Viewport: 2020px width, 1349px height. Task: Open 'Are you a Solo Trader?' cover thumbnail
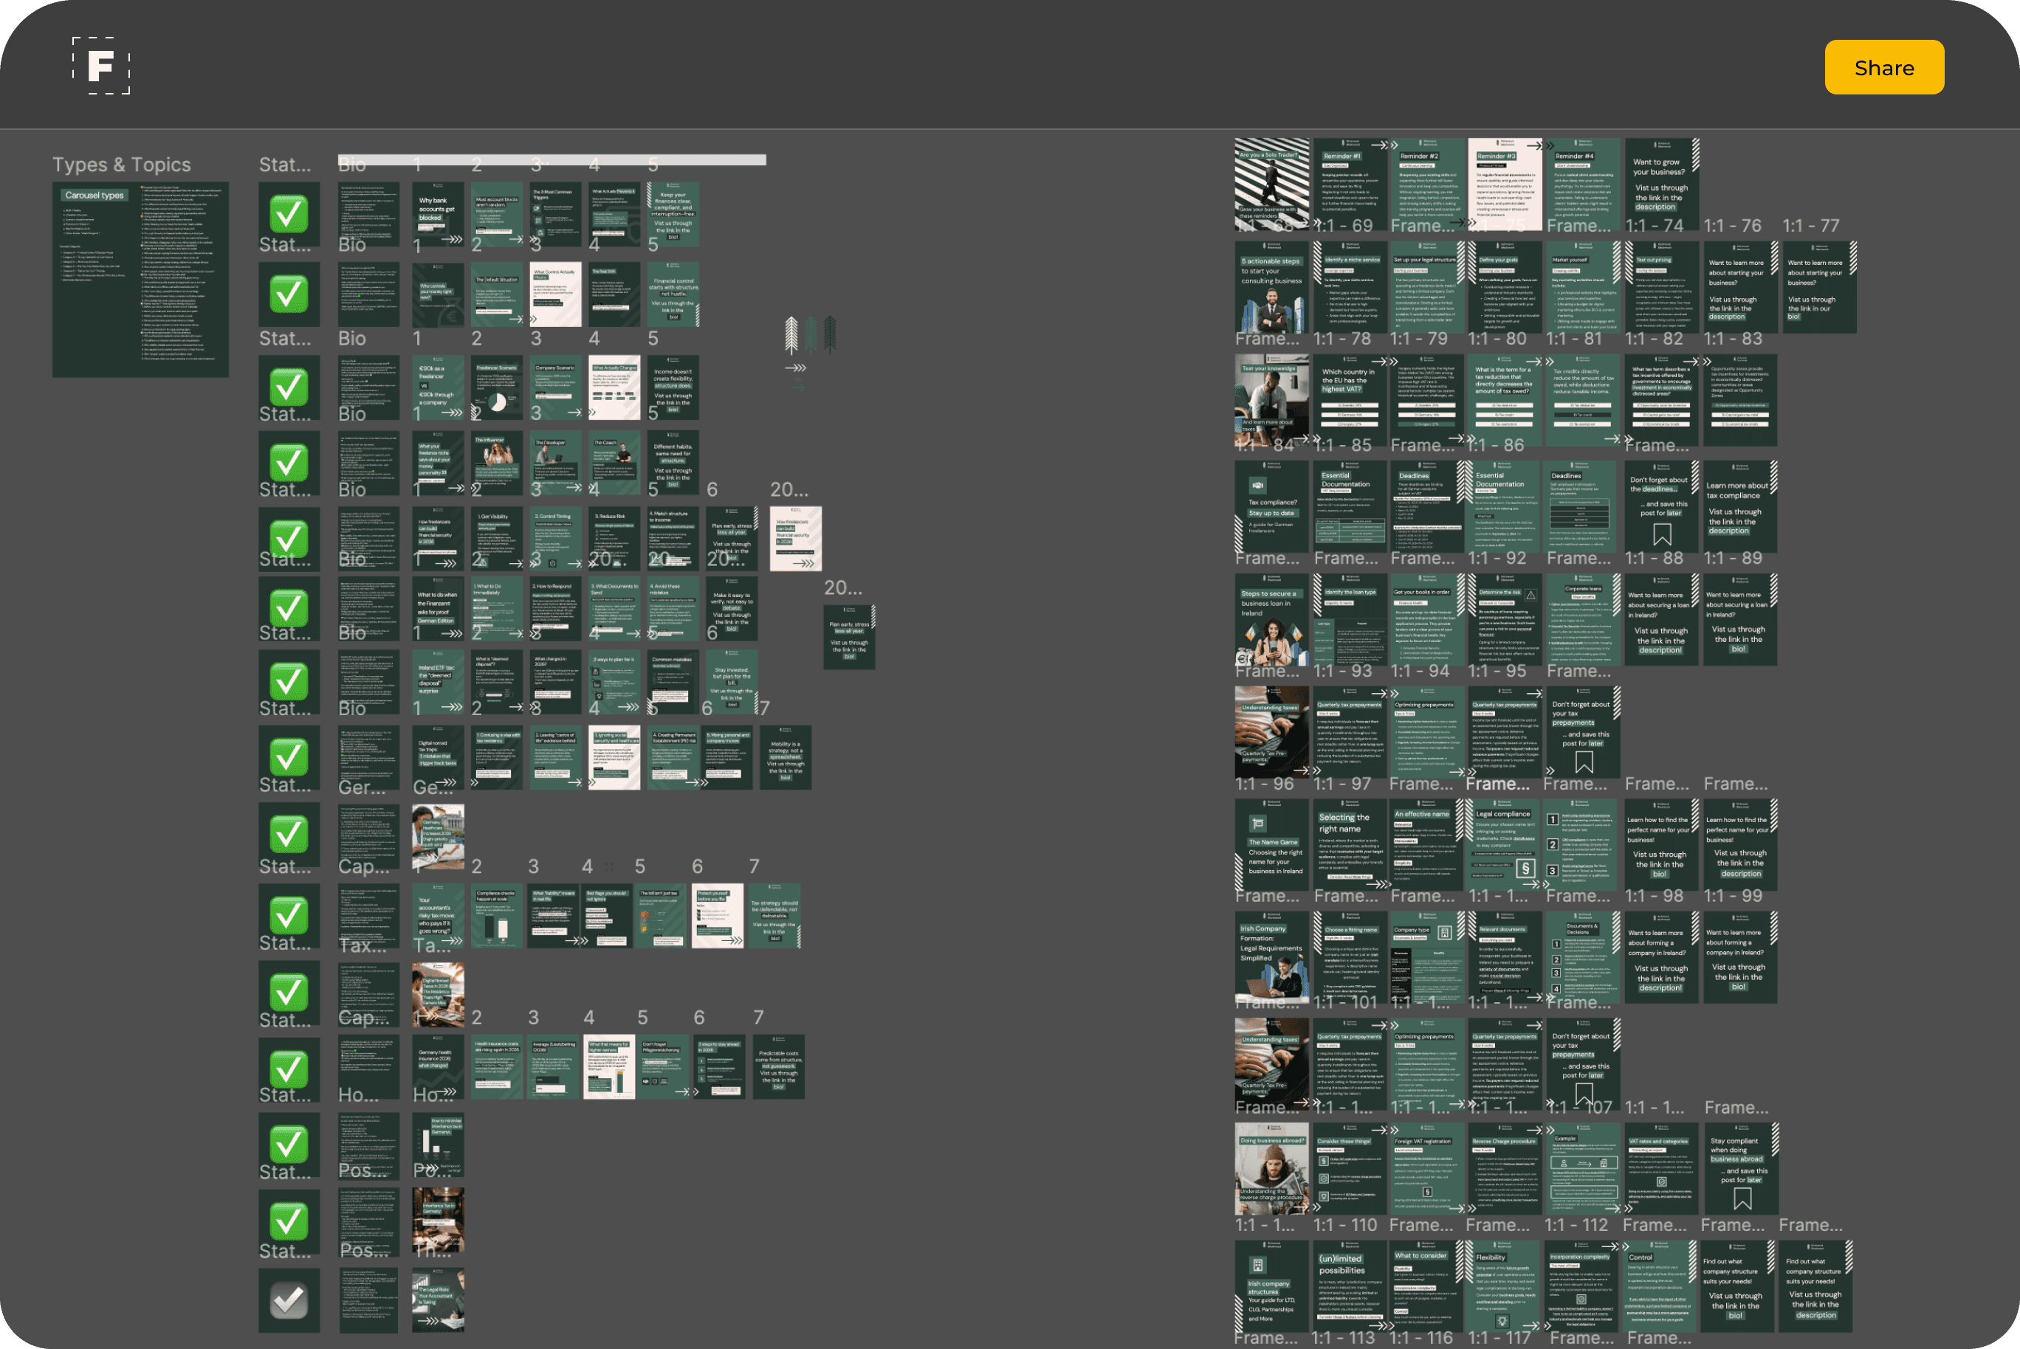(x=1271, y=183)
